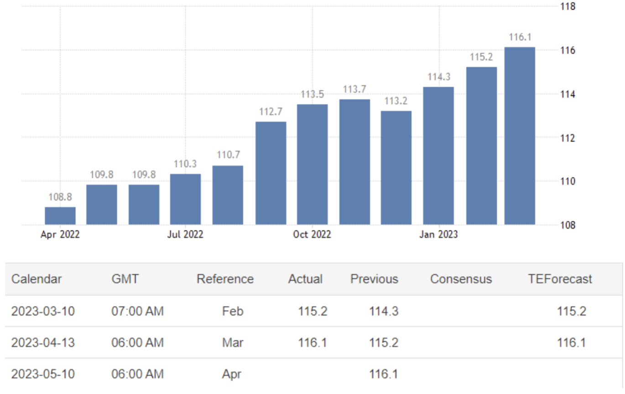The width and height of the screenshot is (625, 394).
Task: Click the 113.2 bar in chart
Action: [396, 168]
